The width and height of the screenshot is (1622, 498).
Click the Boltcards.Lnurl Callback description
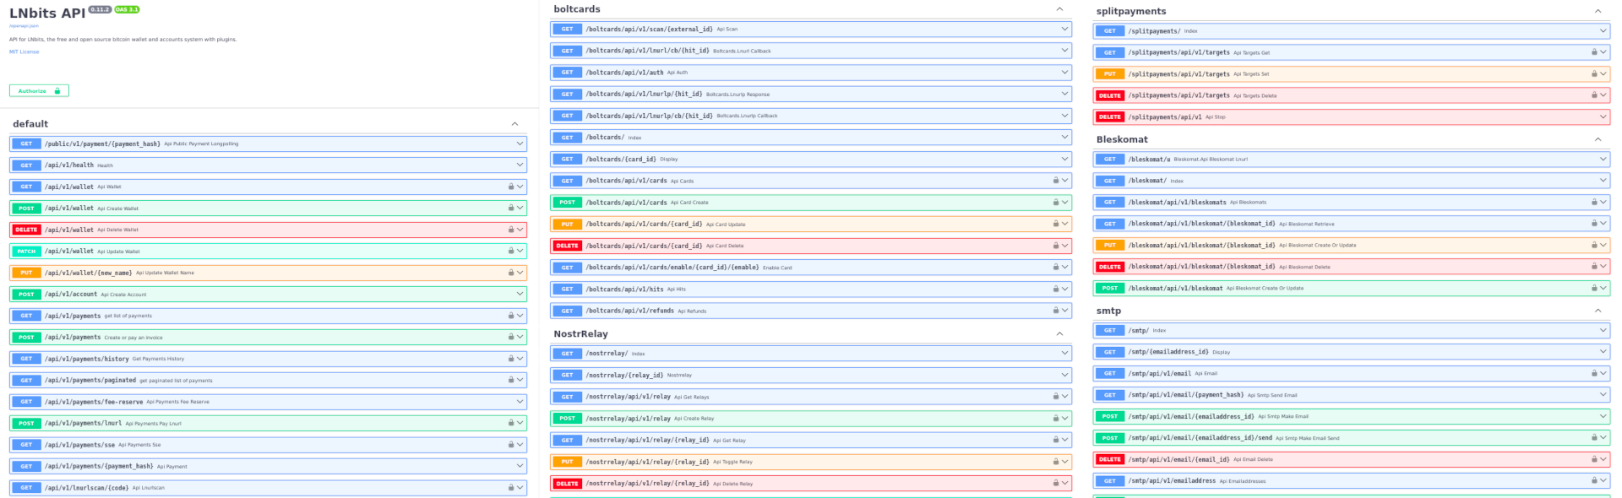click(742, 51)
